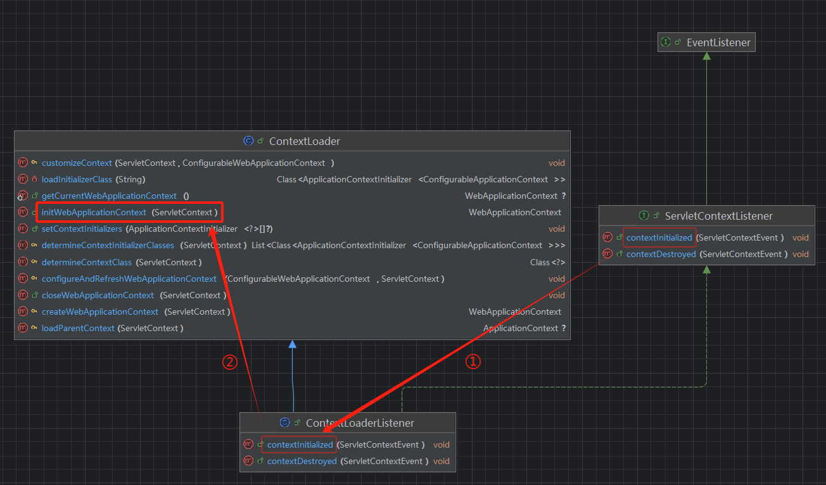Select contextInitialized in ContextLoaderListener
The image size is (826, 485).
tap(300, 444)
